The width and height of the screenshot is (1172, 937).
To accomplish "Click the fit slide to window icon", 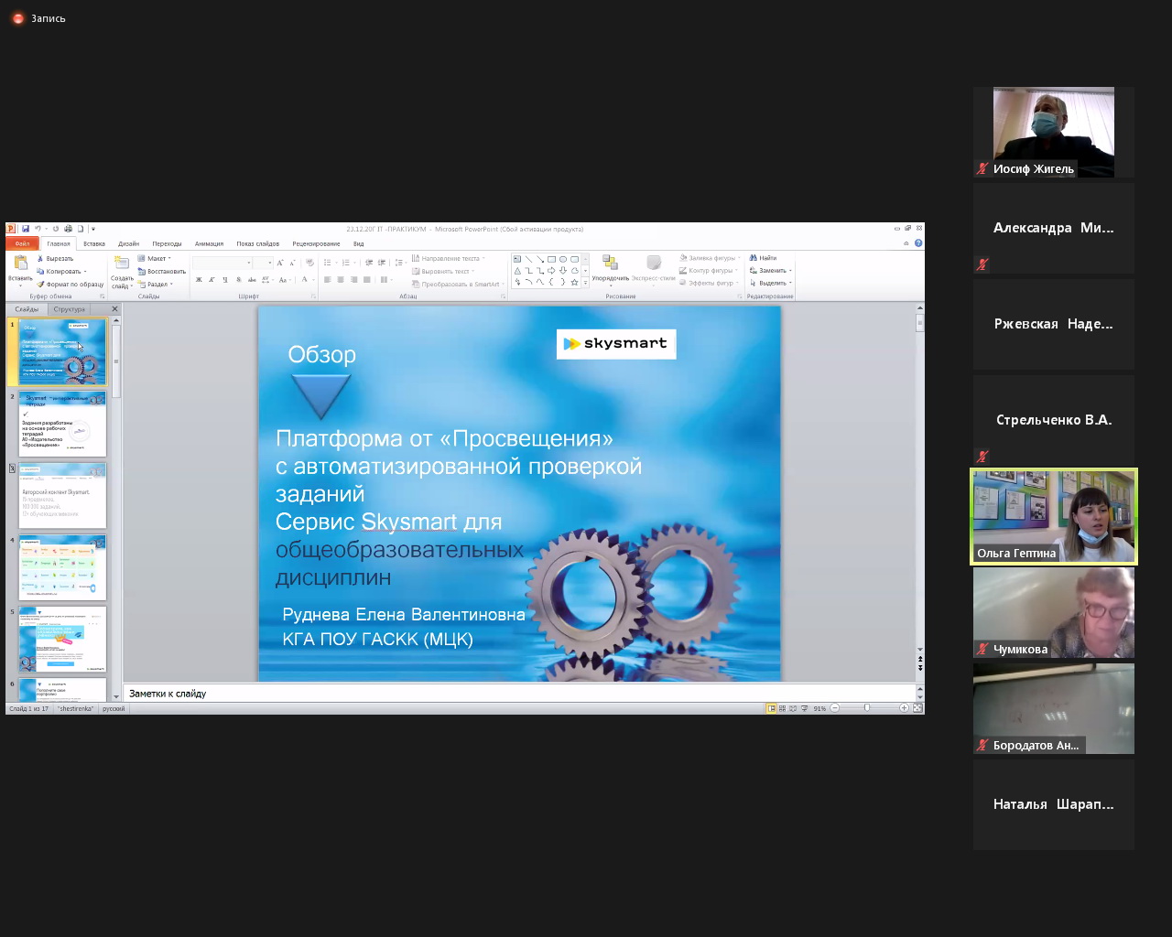I will click(x=917, y=708).
